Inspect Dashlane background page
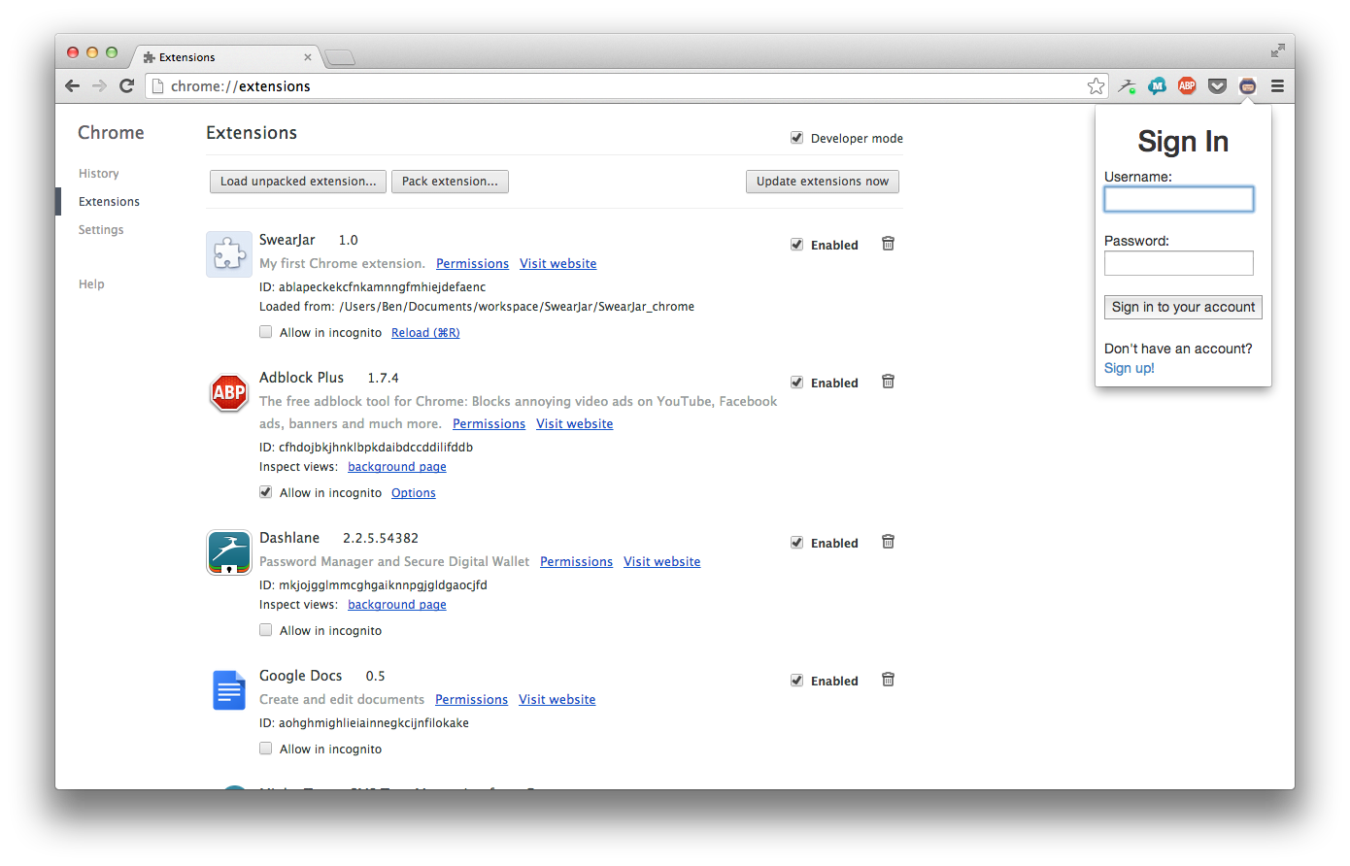The width and height of the screenshot is (1350, 866). (397, 605)
